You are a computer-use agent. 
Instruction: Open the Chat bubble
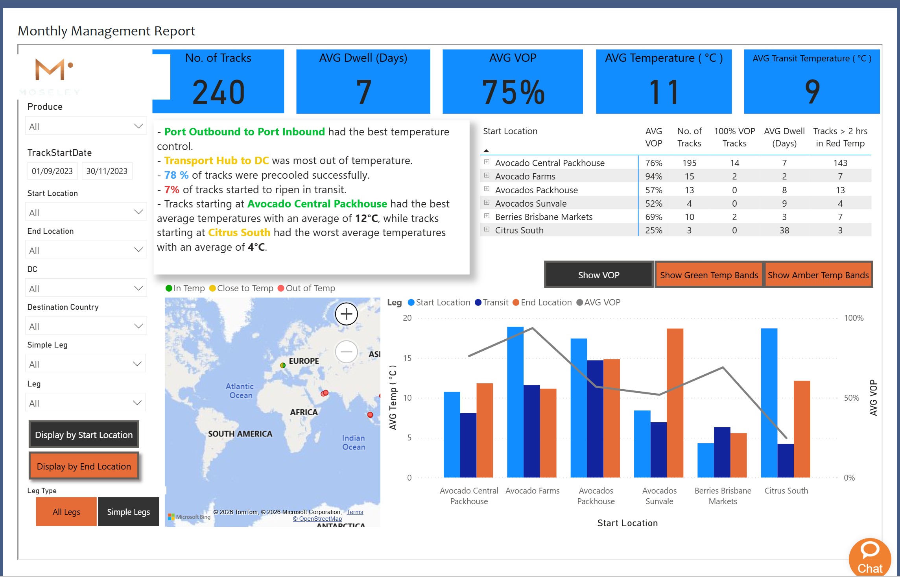870,557
